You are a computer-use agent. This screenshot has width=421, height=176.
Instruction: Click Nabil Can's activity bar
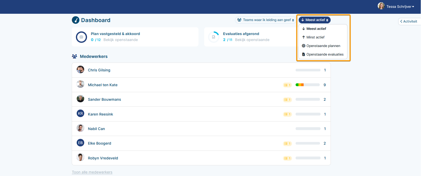pyautogui.click(x=308, y=129)
